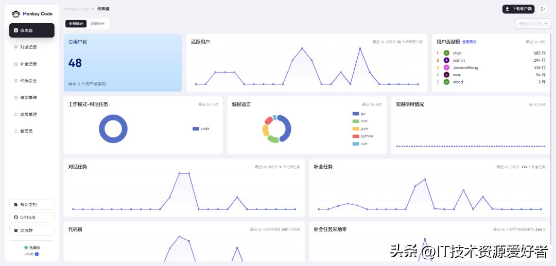Viewport: 556px width, 266px height.
Task: Click the 补全任务采纳率 heading
Action: pyautogui.click(x=330, y=229)
